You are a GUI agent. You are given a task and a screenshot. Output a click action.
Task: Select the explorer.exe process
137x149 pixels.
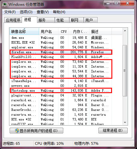61,47
